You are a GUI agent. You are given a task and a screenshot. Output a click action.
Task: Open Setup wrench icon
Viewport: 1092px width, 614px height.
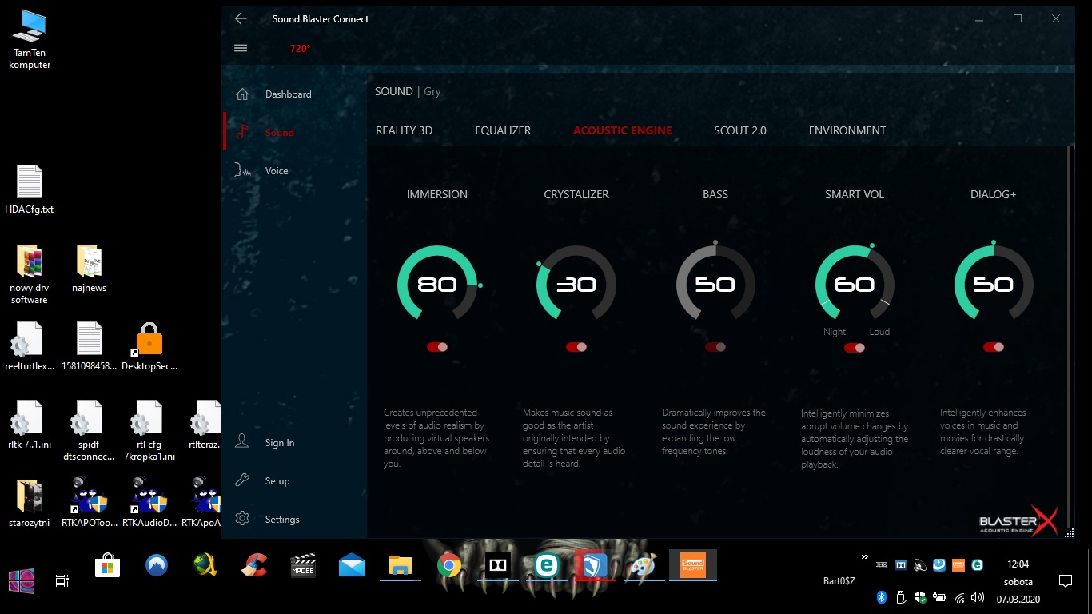pyautogui.click(x=242, y=481)
